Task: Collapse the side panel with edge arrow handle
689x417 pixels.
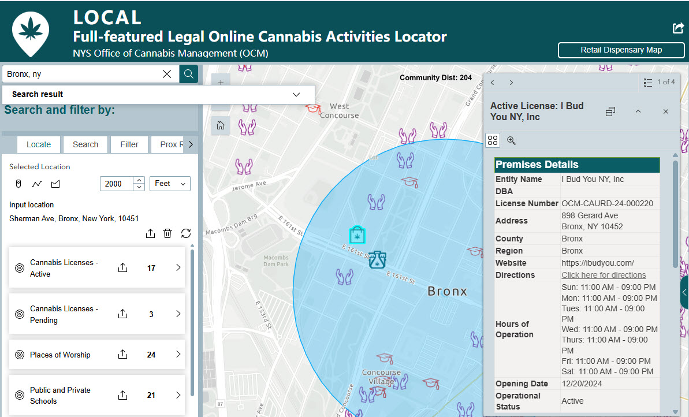Action: coord(684,292)
